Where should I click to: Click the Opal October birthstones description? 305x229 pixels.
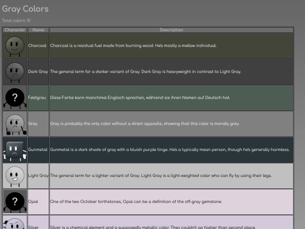pos(136,201)
